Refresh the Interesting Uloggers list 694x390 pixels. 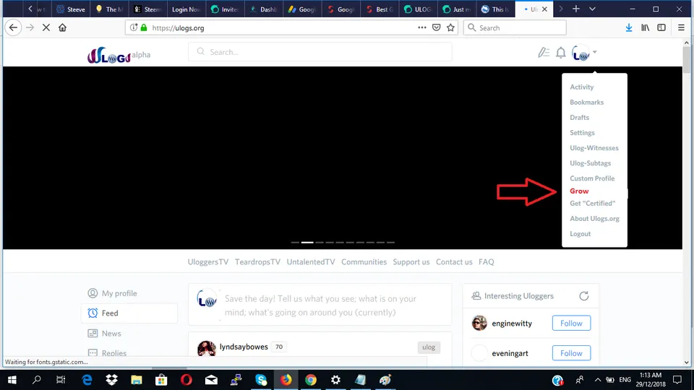pos(584,296)
